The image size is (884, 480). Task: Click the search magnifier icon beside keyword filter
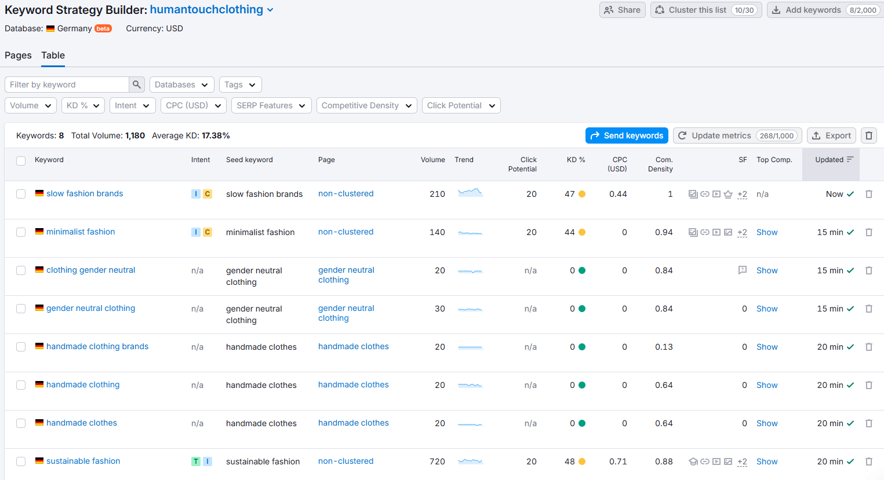(136, 85)
